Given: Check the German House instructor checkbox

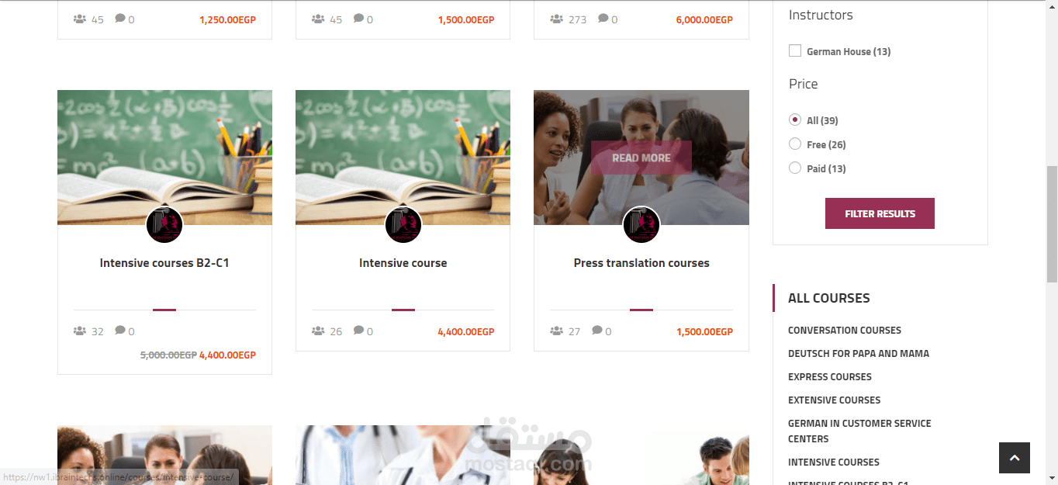Looking at the screenshot, I should (795, 51).
